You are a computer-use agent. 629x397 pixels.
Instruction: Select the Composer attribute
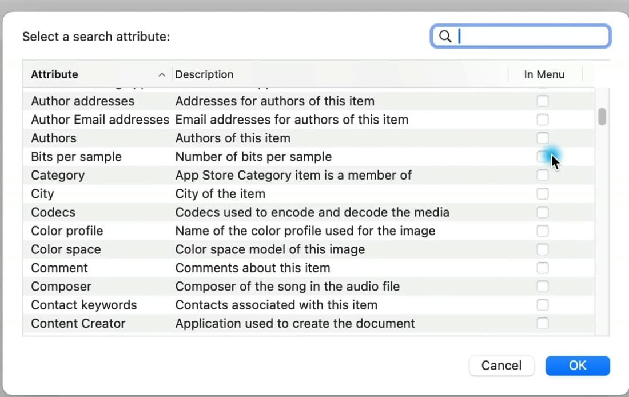pyautogui.click(x=309, y=286)
